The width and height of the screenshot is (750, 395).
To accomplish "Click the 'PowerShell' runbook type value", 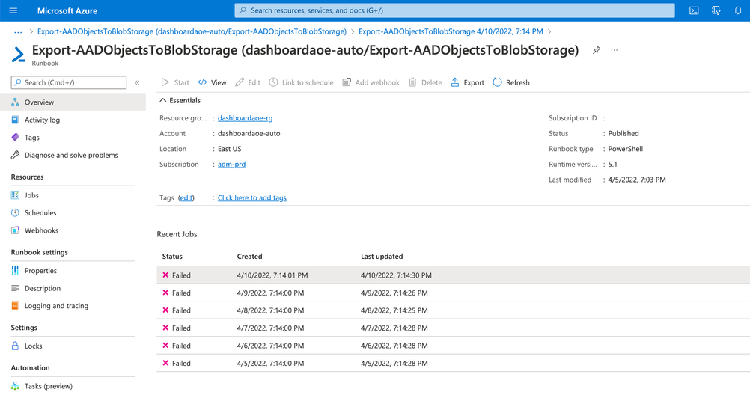I will click(625, 149).
